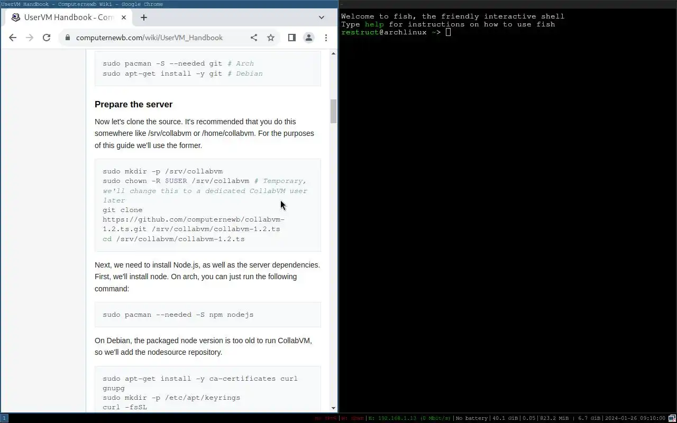Share this page using the share icon

click(x=254, y=38)
